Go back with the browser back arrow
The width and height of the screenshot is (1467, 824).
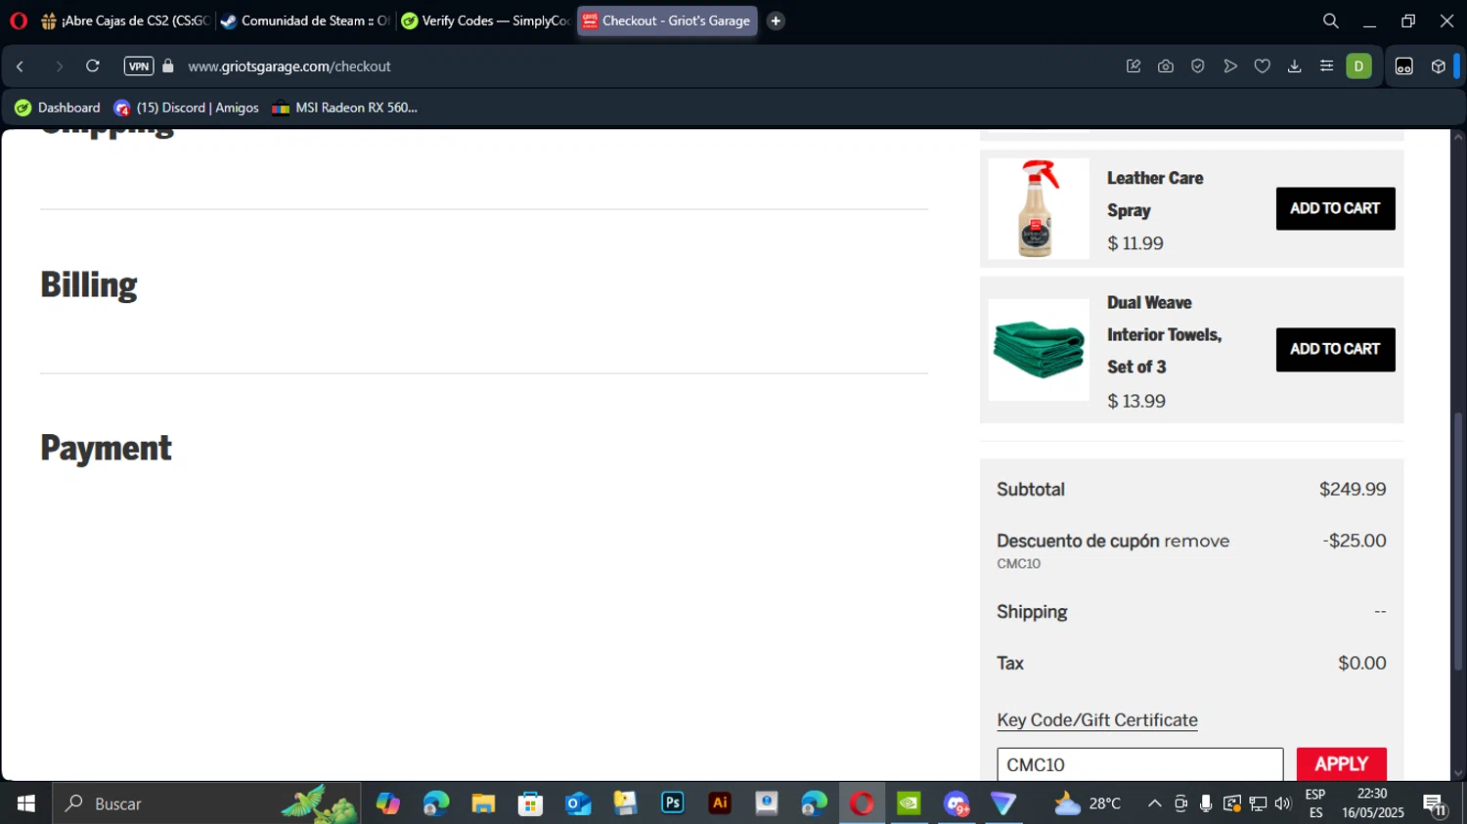pos(21,66)
